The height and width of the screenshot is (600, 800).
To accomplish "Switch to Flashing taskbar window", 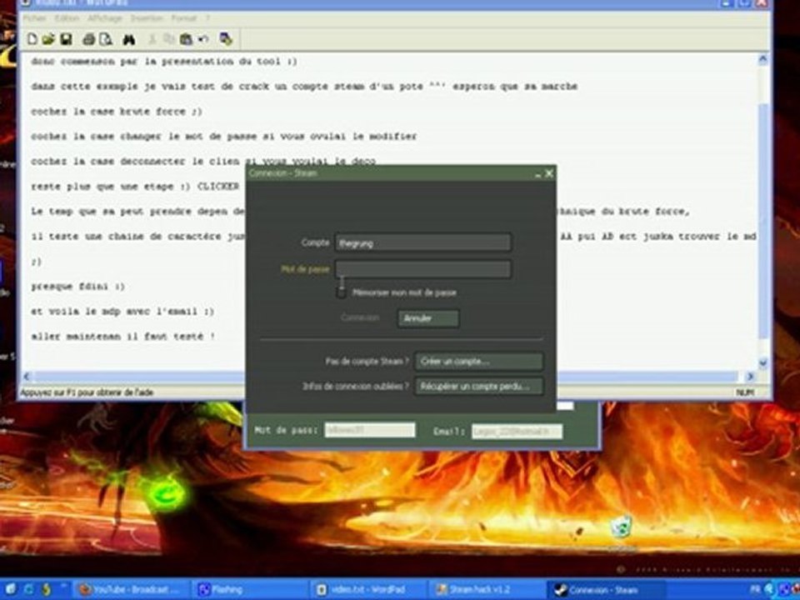I will pos(251,589).
